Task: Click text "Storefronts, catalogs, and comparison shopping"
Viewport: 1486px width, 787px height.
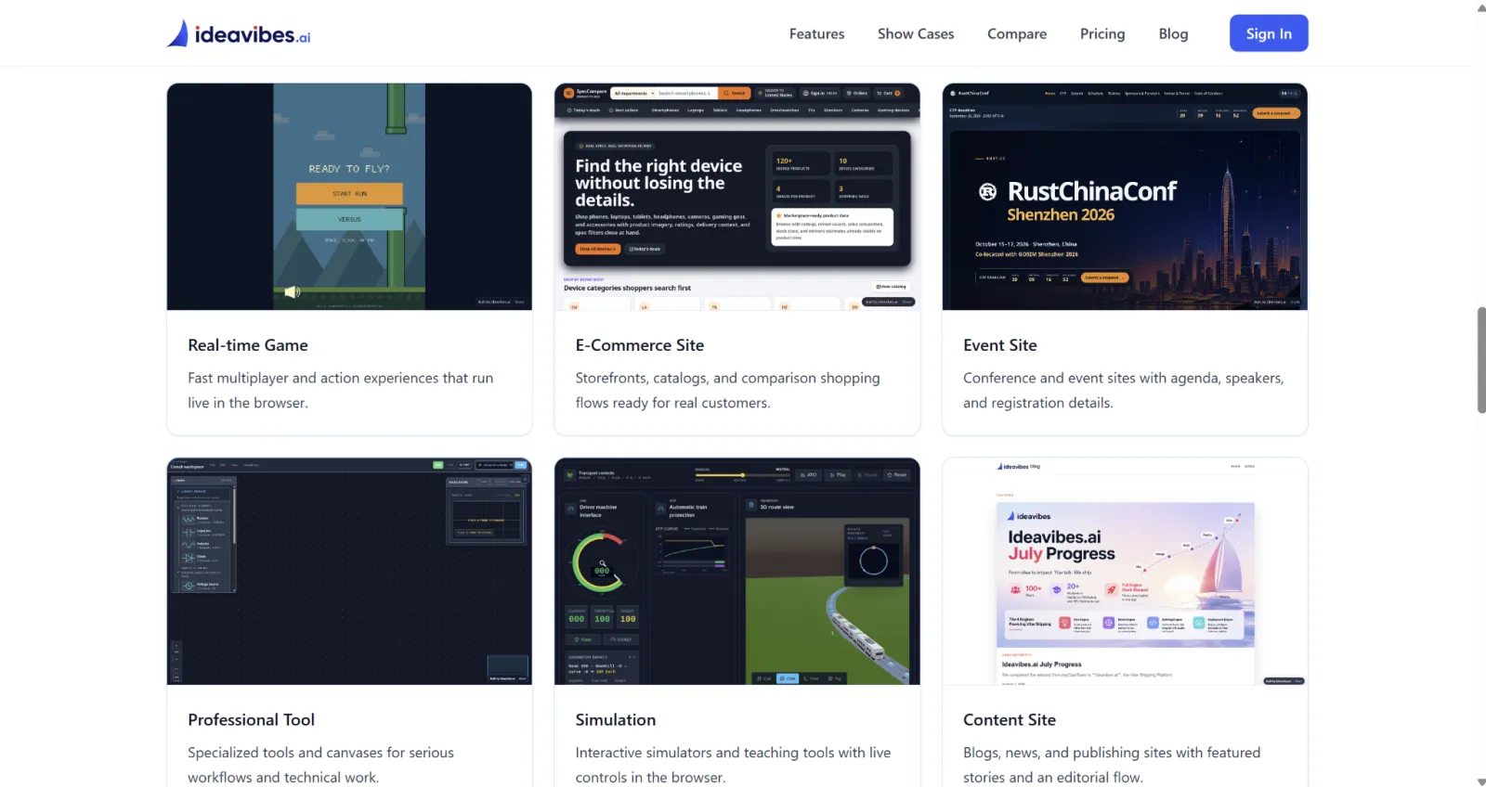Action: [727, 378]
